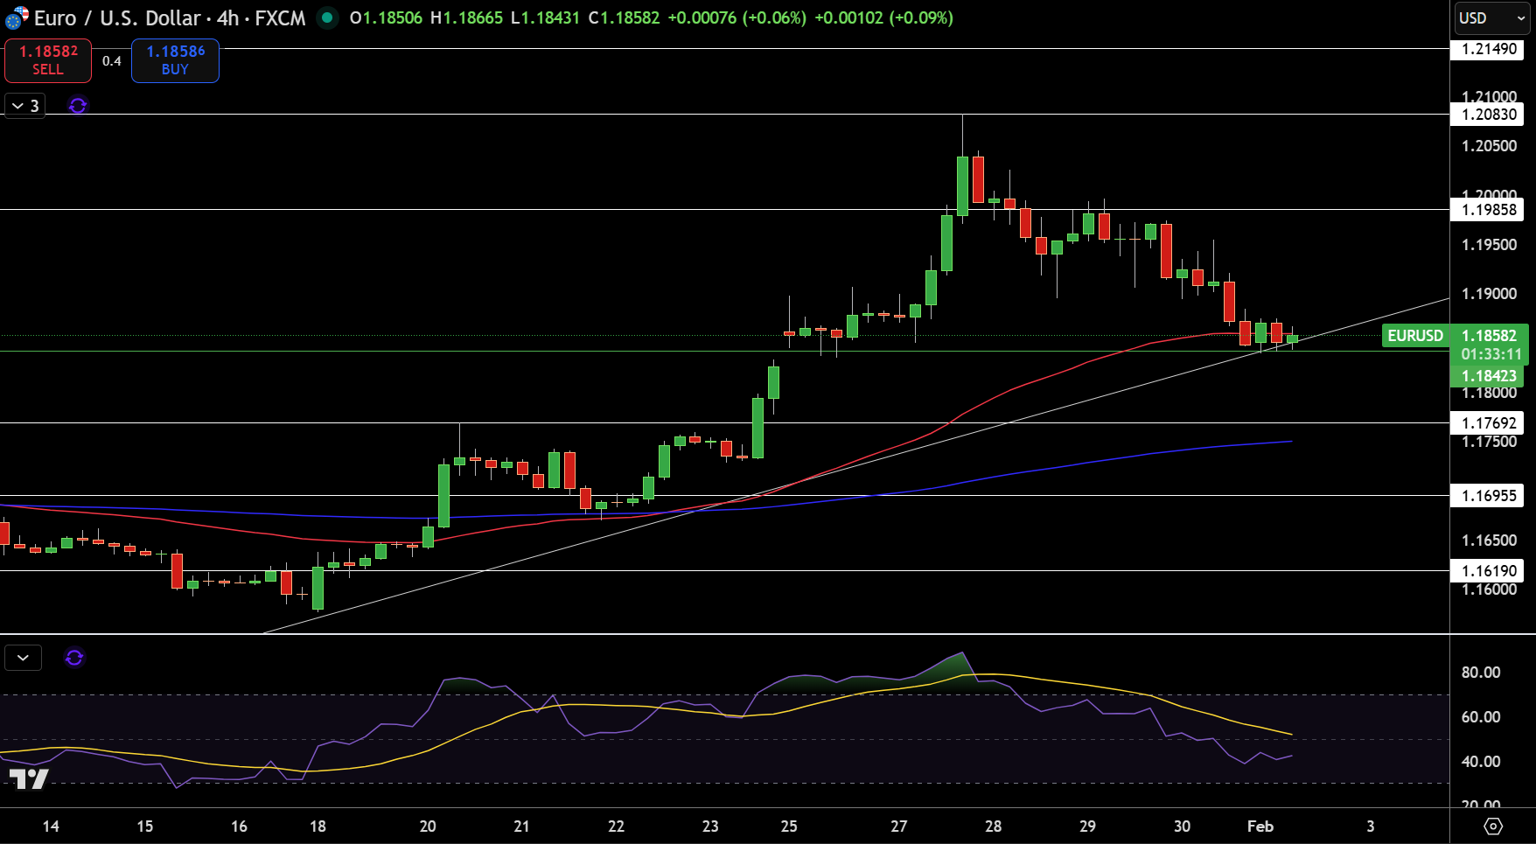Click the Feb date label on time axis
This screenshot has width=1536, height=844.
click(1260, 827)
